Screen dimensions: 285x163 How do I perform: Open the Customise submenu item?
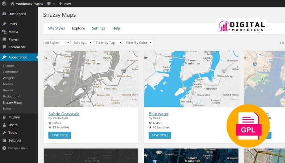coord(11,72)
